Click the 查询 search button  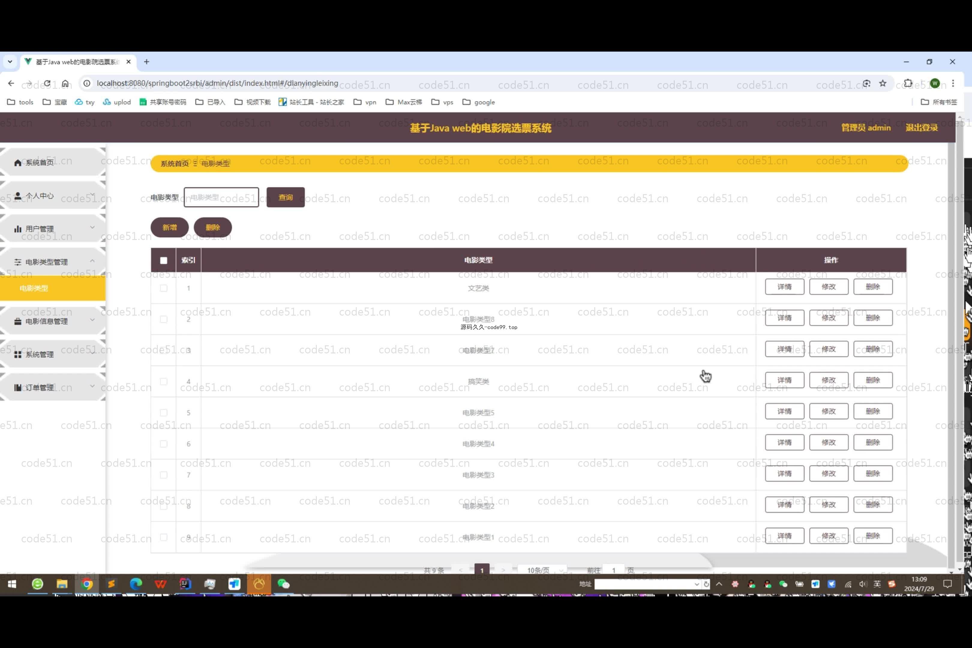pyautogui.click(x=286, y=197)
